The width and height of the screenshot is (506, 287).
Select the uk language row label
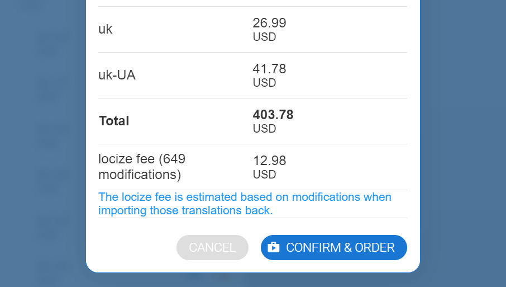[x=106, y=30]
